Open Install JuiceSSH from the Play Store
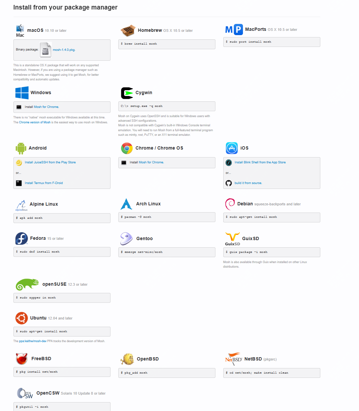The width and height of the screenshot is (359, 411). pos(50,162)
